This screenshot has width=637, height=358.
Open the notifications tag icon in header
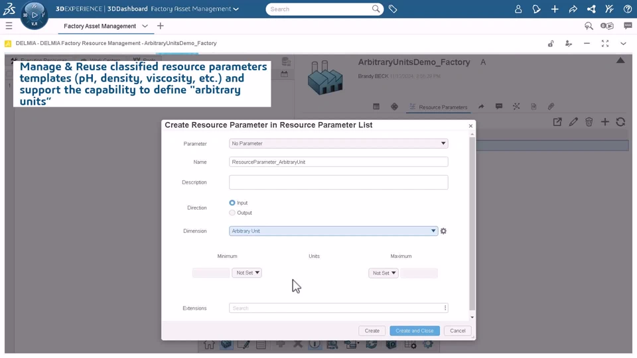pos(536,9)
